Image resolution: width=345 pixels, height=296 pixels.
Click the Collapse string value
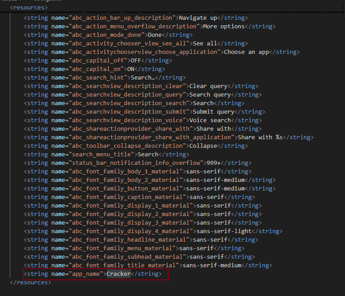point(203,146)
